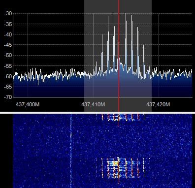Click the 437,400M frequency label
The width and height of the screenshot is (195, 188).
pyautogui.click(x=28, y=104)
